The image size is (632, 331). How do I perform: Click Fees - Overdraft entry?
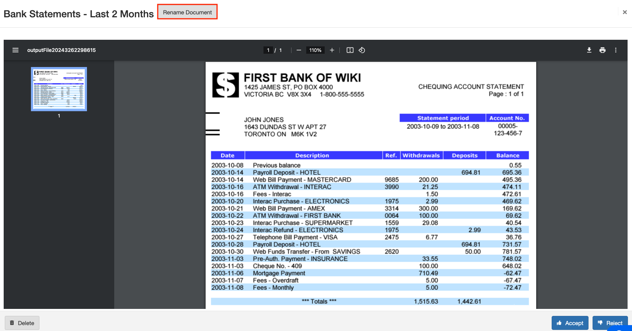click(276, 280)
